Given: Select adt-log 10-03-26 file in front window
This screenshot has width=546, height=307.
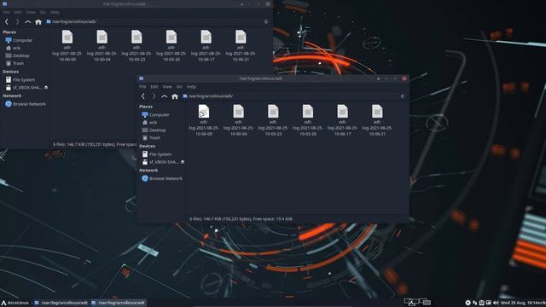Looking at the screenshot, I should point(308,120).
